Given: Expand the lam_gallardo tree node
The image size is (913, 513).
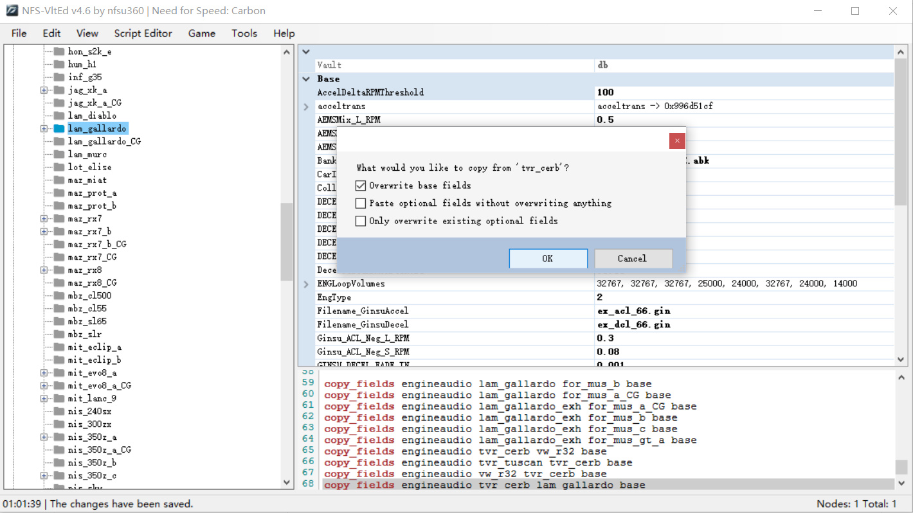Looking at the screenshot, I should [x=44, y=128].
